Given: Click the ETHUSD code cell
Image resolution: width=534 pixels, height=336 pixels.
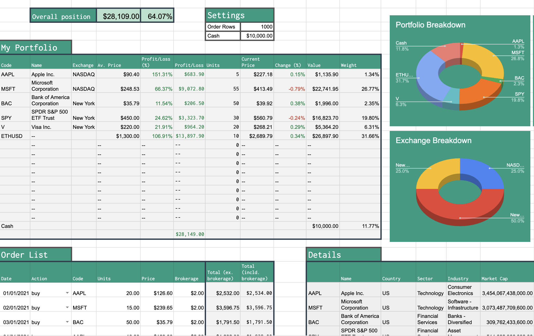Looking at the screenshot, I should coord(15,136).
